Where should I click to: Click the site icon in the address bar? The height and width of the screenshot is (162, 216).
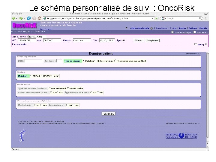[x=45, y=18]
